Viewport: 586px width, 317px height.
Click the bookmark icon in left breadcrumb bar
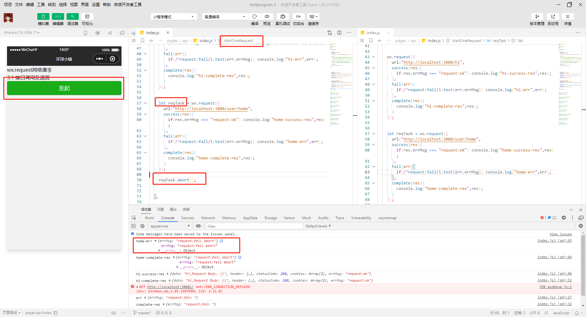click(143, 41)
